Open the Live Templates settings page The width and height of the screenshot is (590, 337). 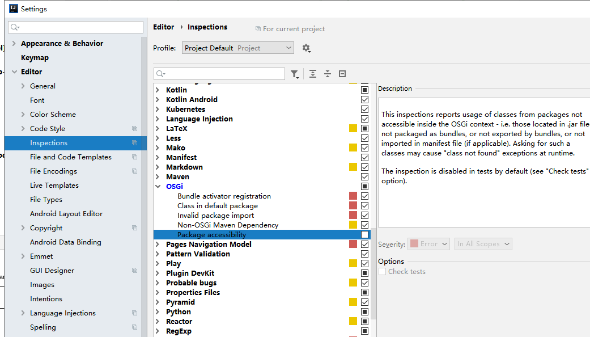coord(54,186)
